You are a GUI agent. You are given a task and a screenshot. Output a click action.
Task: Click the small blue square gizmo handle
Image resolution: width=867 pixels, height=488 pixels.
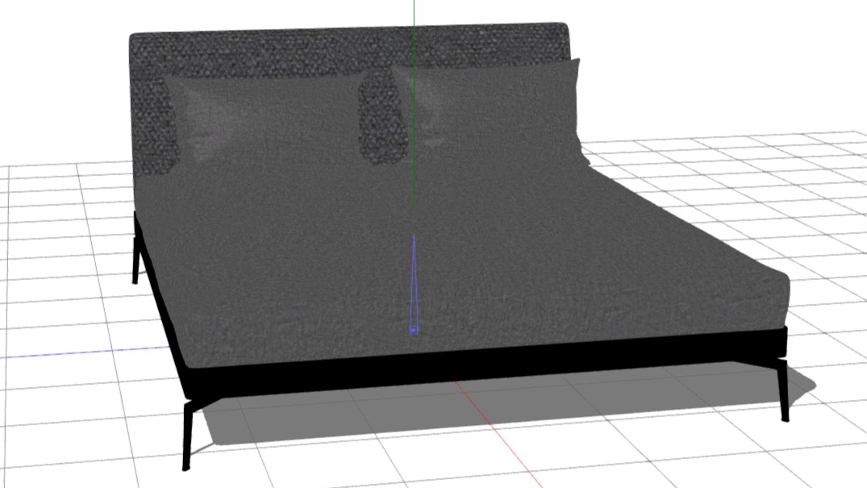(413, 329)
